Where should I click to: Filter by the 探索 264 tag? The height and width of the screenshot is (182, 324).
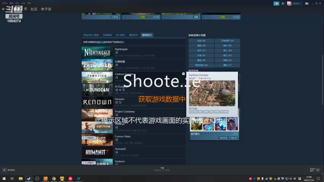(x=227, y=60)
